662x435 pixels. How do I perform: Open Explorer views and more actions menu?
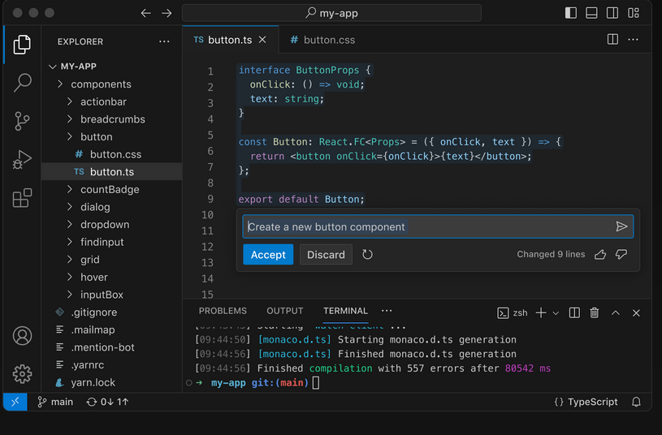tap(164, 41)
